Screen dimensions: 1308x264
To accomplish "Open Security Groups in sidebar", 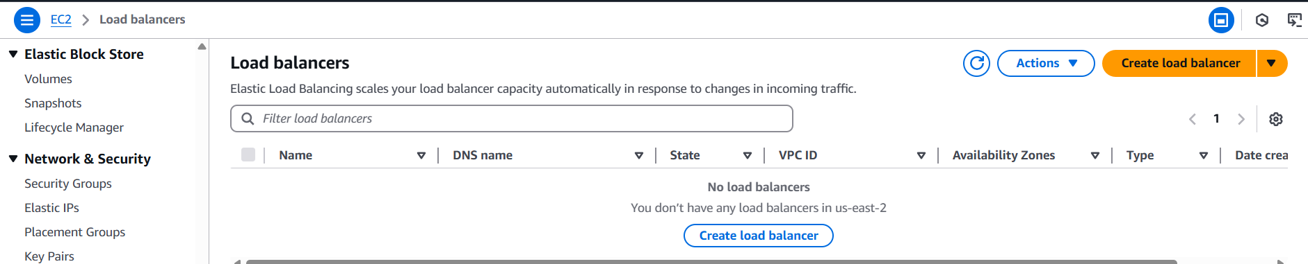I will point(68,184).
